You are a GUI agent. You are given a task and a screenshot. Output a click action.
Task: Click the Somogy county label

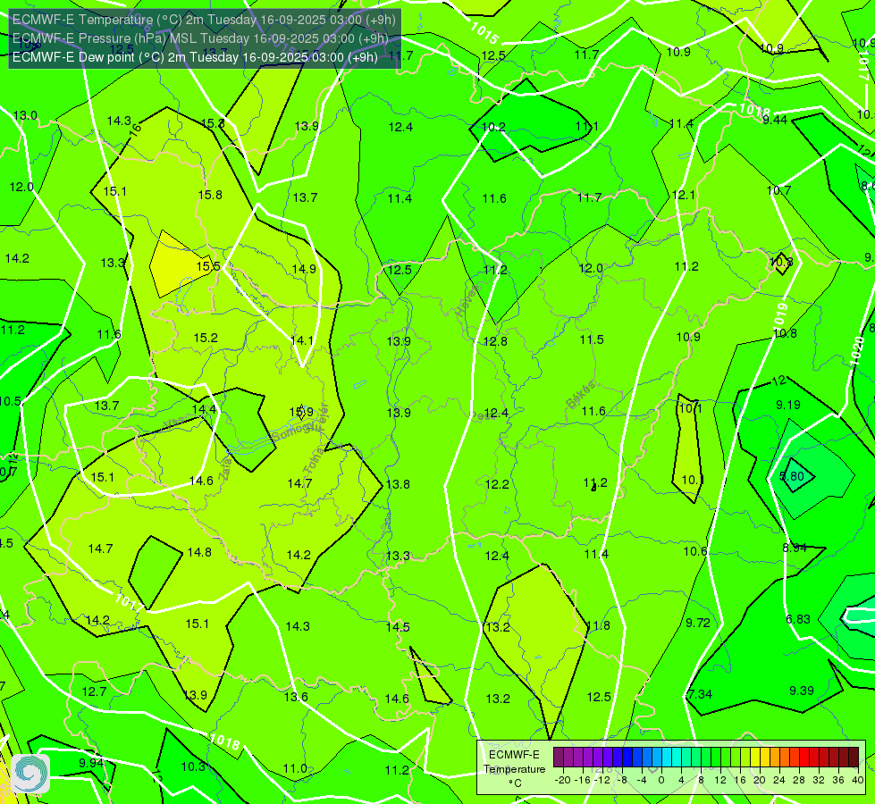pos(295,431)
